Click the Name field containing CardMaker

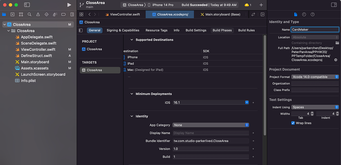coord(315,29)
